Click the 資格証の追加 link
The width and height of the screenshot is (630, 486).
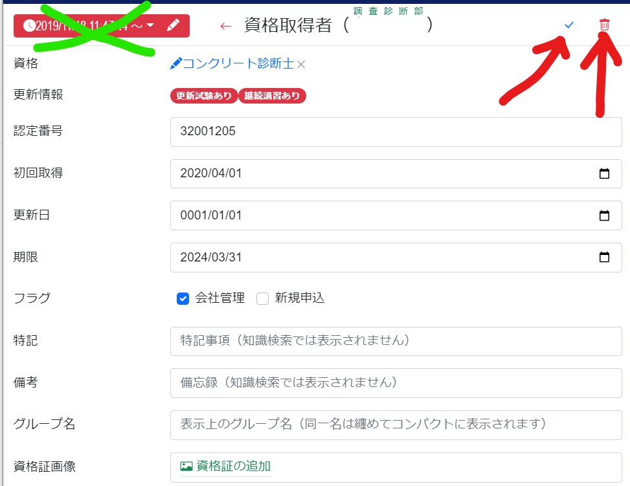pos(233,466)
